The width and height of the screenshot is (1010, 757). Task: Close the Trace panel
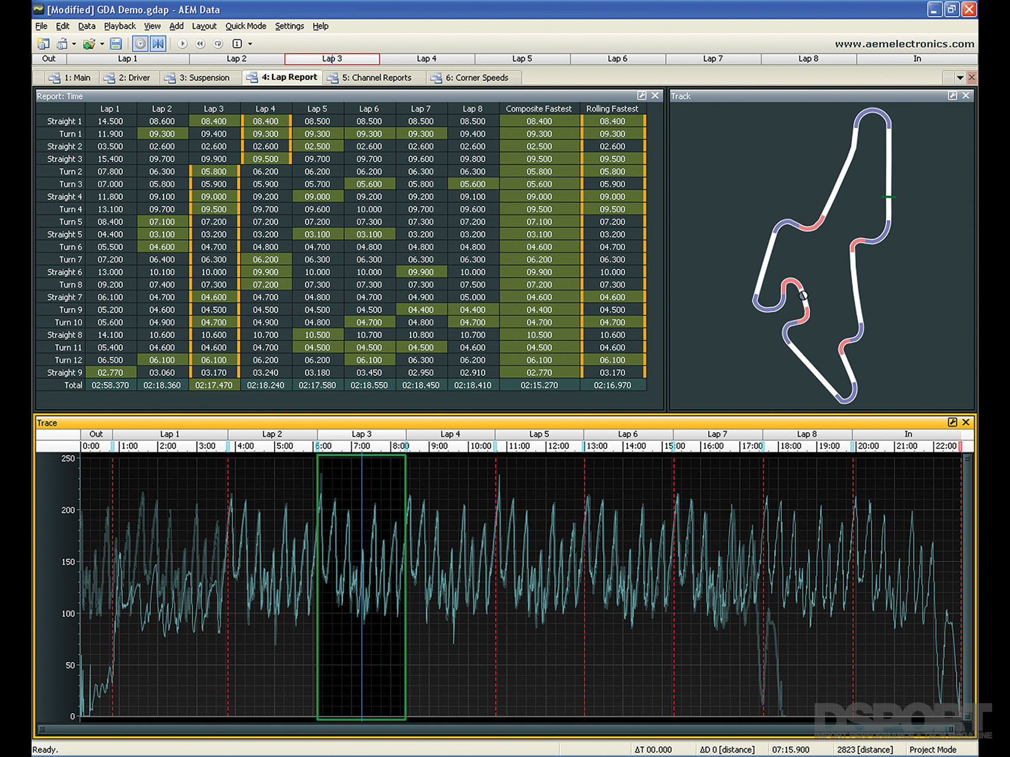click(966, 422)
